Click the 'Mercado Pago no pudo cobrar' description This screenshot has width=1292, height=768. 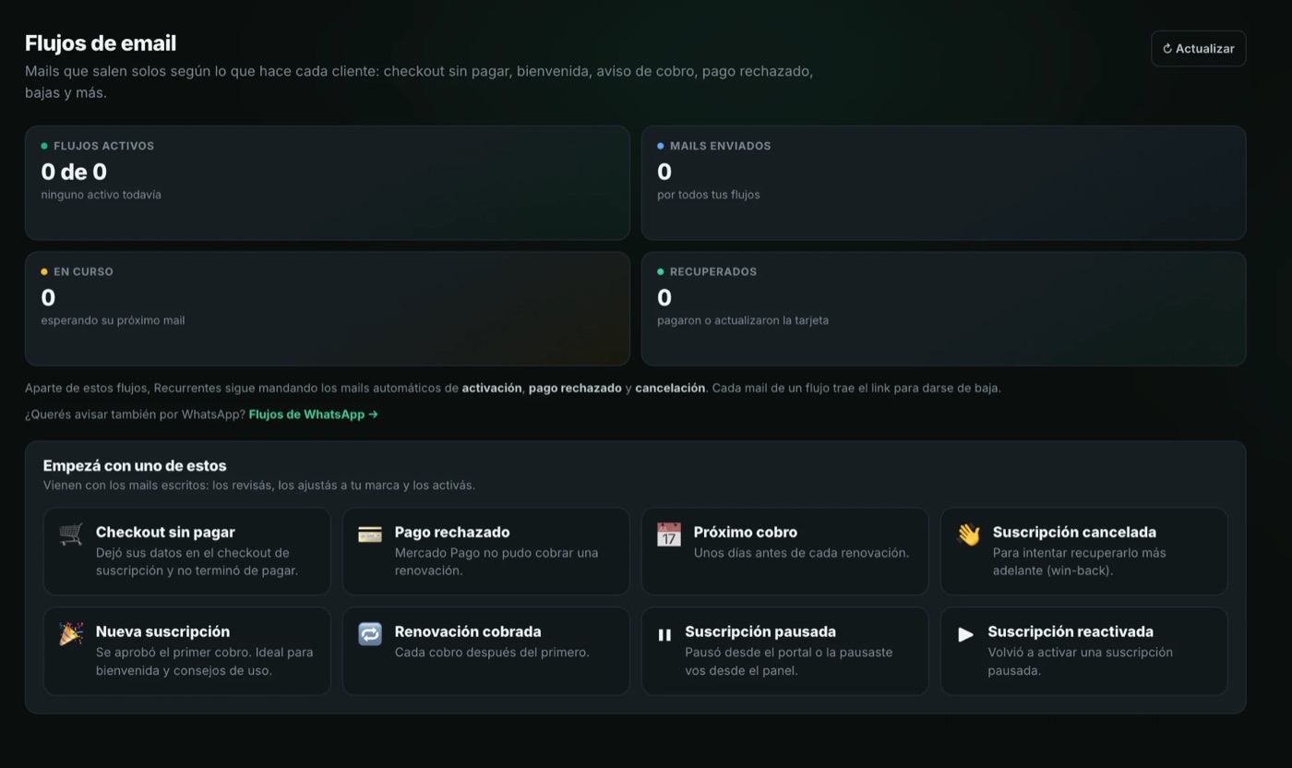point(496,561)
